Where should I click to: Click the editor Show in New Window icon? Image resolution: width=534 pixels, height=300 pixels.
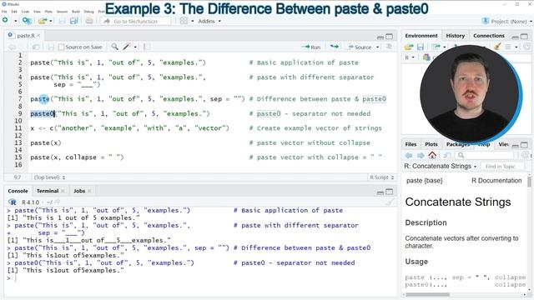click(x=35, y=47)
